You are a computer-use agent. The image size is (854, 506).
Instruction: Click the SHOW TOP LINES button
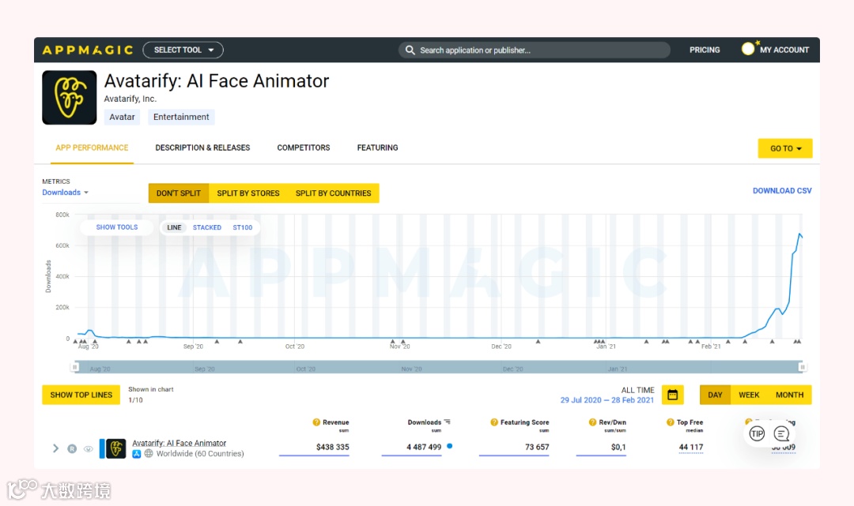81,395
